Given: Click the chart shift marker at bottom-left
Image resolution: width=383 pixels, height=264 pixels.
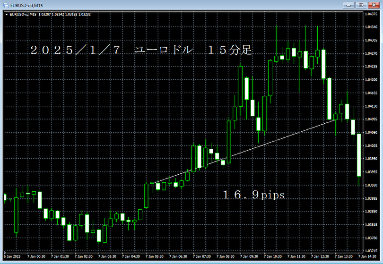Looking at the screenshot, I should (5, 252).
